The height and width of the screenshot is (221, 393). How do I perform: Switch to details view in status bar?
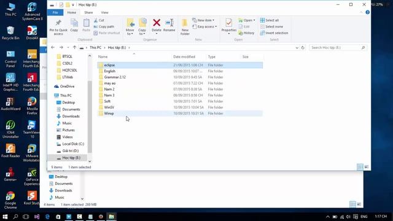(360, 167)
